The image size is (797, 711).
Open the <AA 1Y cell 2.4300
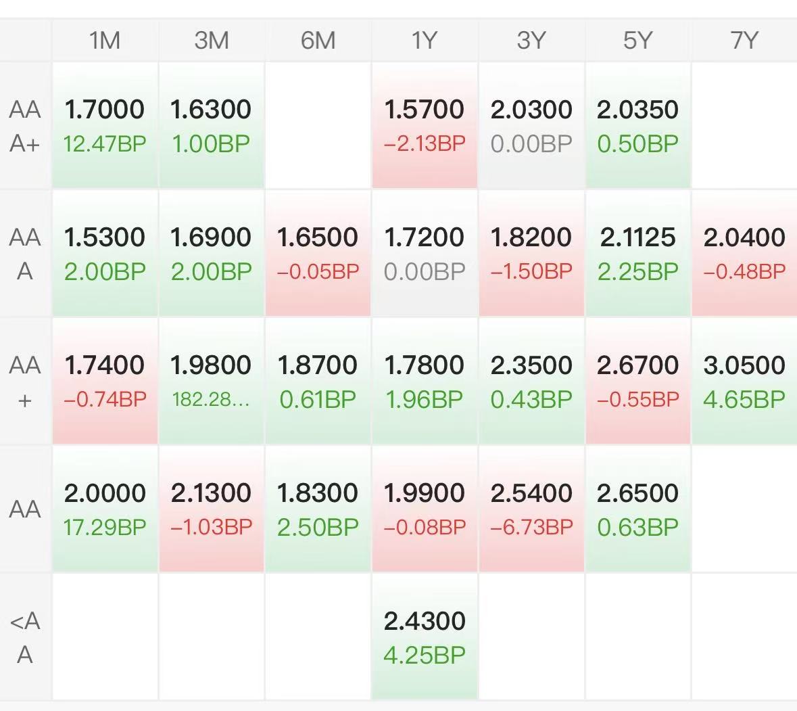point(425,637)
